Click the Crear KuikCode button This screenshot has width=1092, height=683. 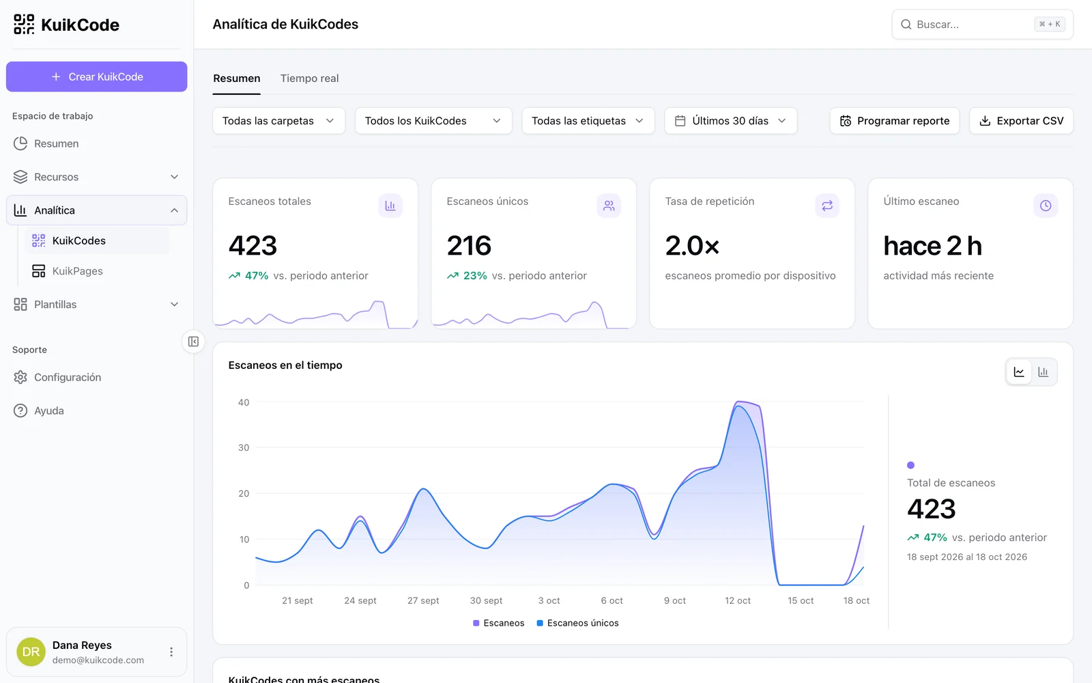click(96, 76)
